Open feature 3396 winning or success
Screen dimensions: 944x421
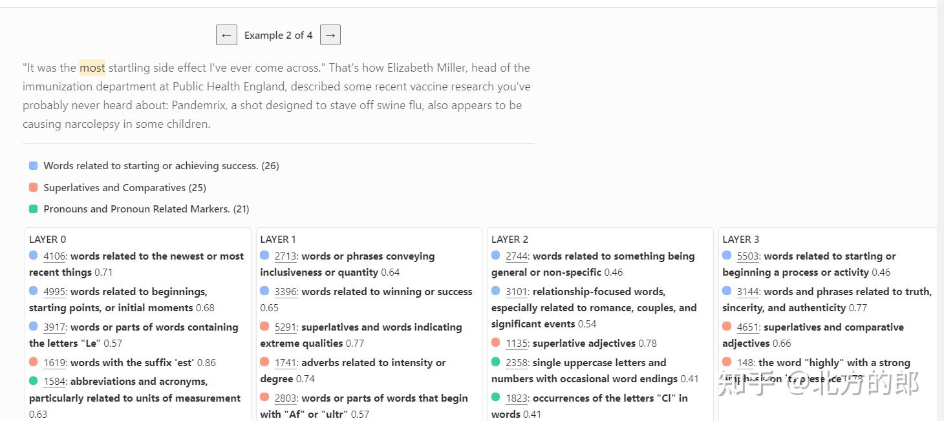pyautogui.click(x=285, y=292)
